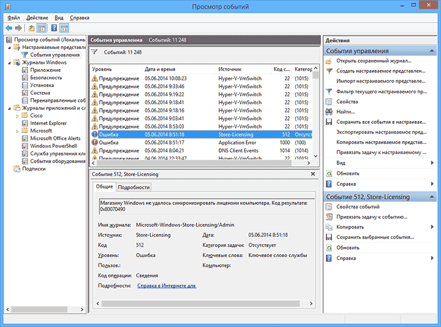The image size is (441, 327).
Task: Open the Вид menu in menu bar
Action: pos(59,18)
